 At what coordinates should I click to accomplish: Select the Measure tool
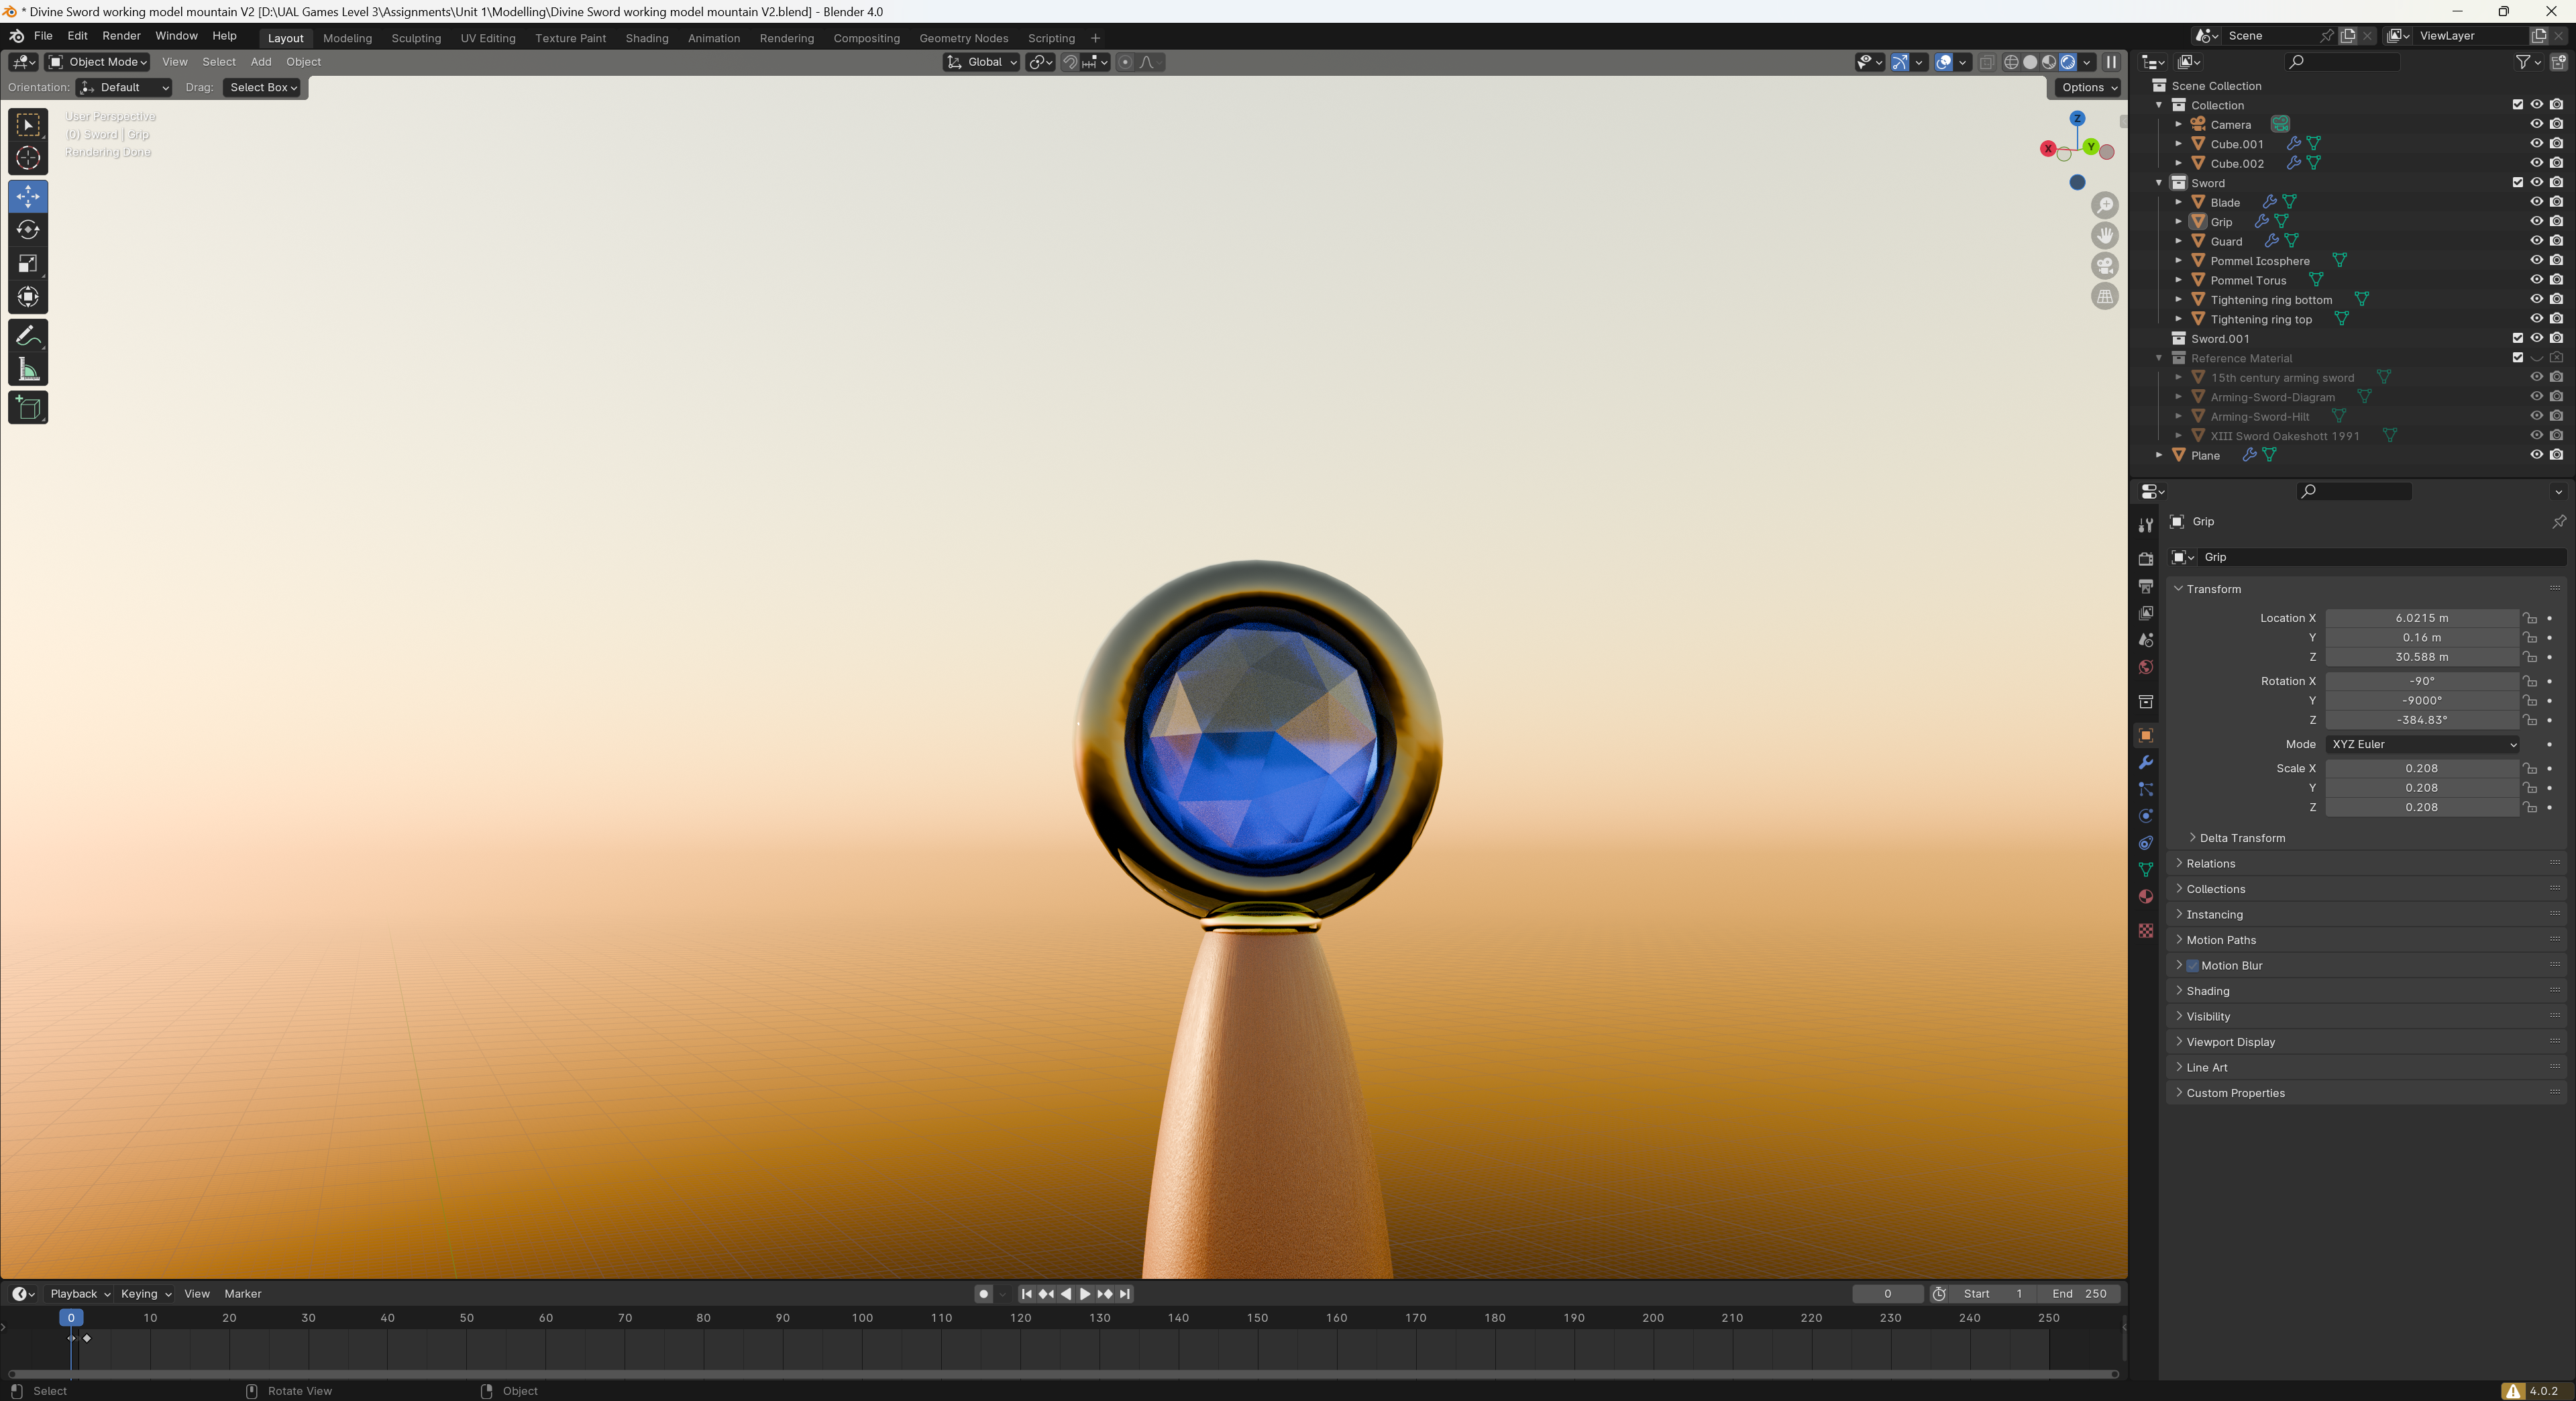coord(28,371)
